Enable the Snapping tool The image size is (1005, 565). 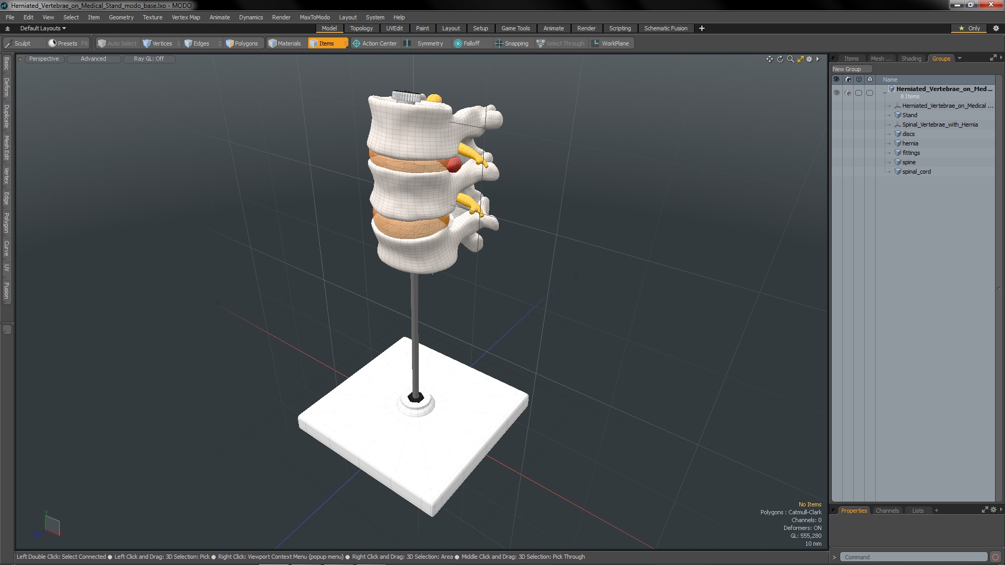511,43
